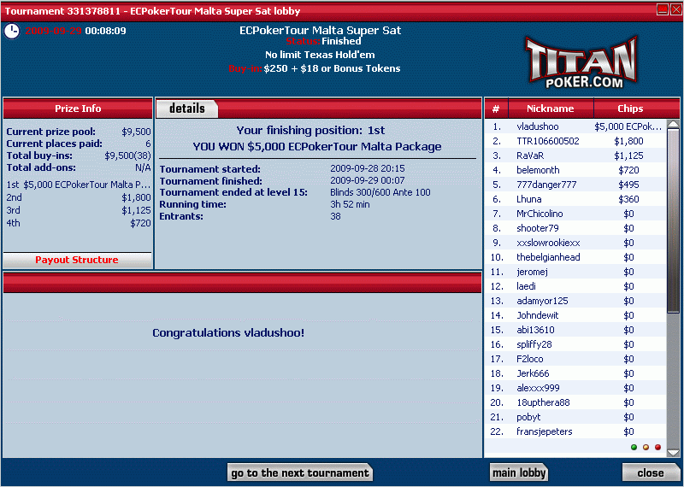Click the 00:08:09 clock time
Screen dimensions: 684x487
click(105, 31)
